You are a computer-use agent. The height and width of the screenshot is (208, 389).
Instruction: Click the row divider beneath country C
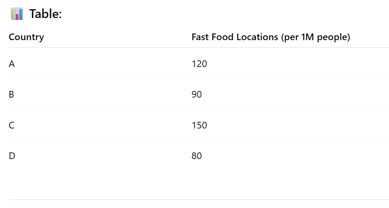tap(199, 140)
